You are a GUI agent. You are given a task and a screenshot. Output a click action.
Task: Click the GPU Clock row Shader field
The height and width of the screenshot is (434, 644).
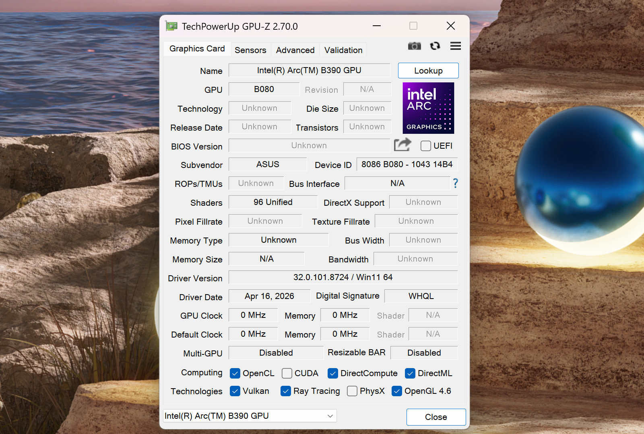(x=433, y=315)
